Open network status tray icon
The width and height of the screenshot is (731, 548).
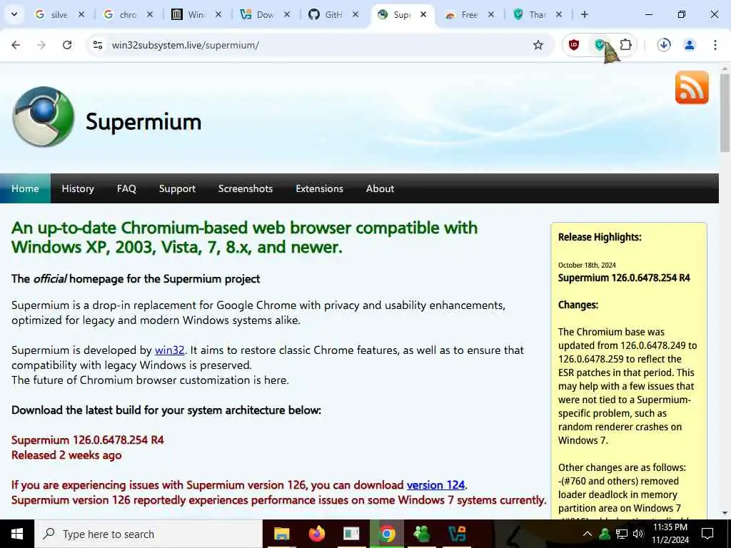point(622,534)
